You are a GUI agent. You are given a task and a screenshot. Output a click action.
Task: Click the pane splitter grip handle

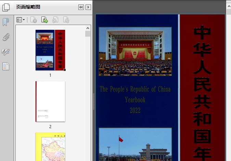(93, 101)
